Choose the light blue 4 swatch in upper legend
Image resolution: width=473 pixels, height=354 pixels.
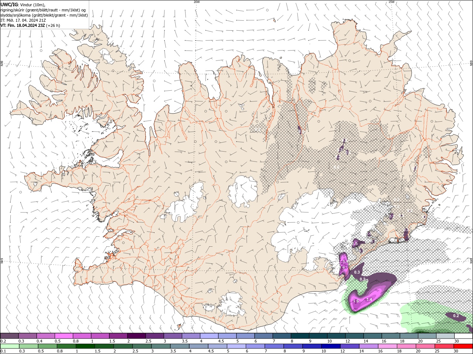coord(209,336)
